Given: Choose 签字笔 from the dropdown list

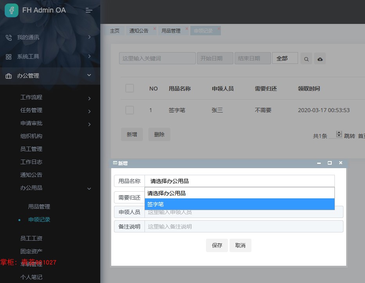Looking at the screenshot, I should (240, 204).
